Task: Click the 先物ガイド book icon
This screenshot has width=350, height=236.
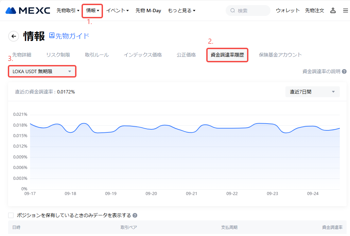Action: pyautogui.click(x=52, y=36)
